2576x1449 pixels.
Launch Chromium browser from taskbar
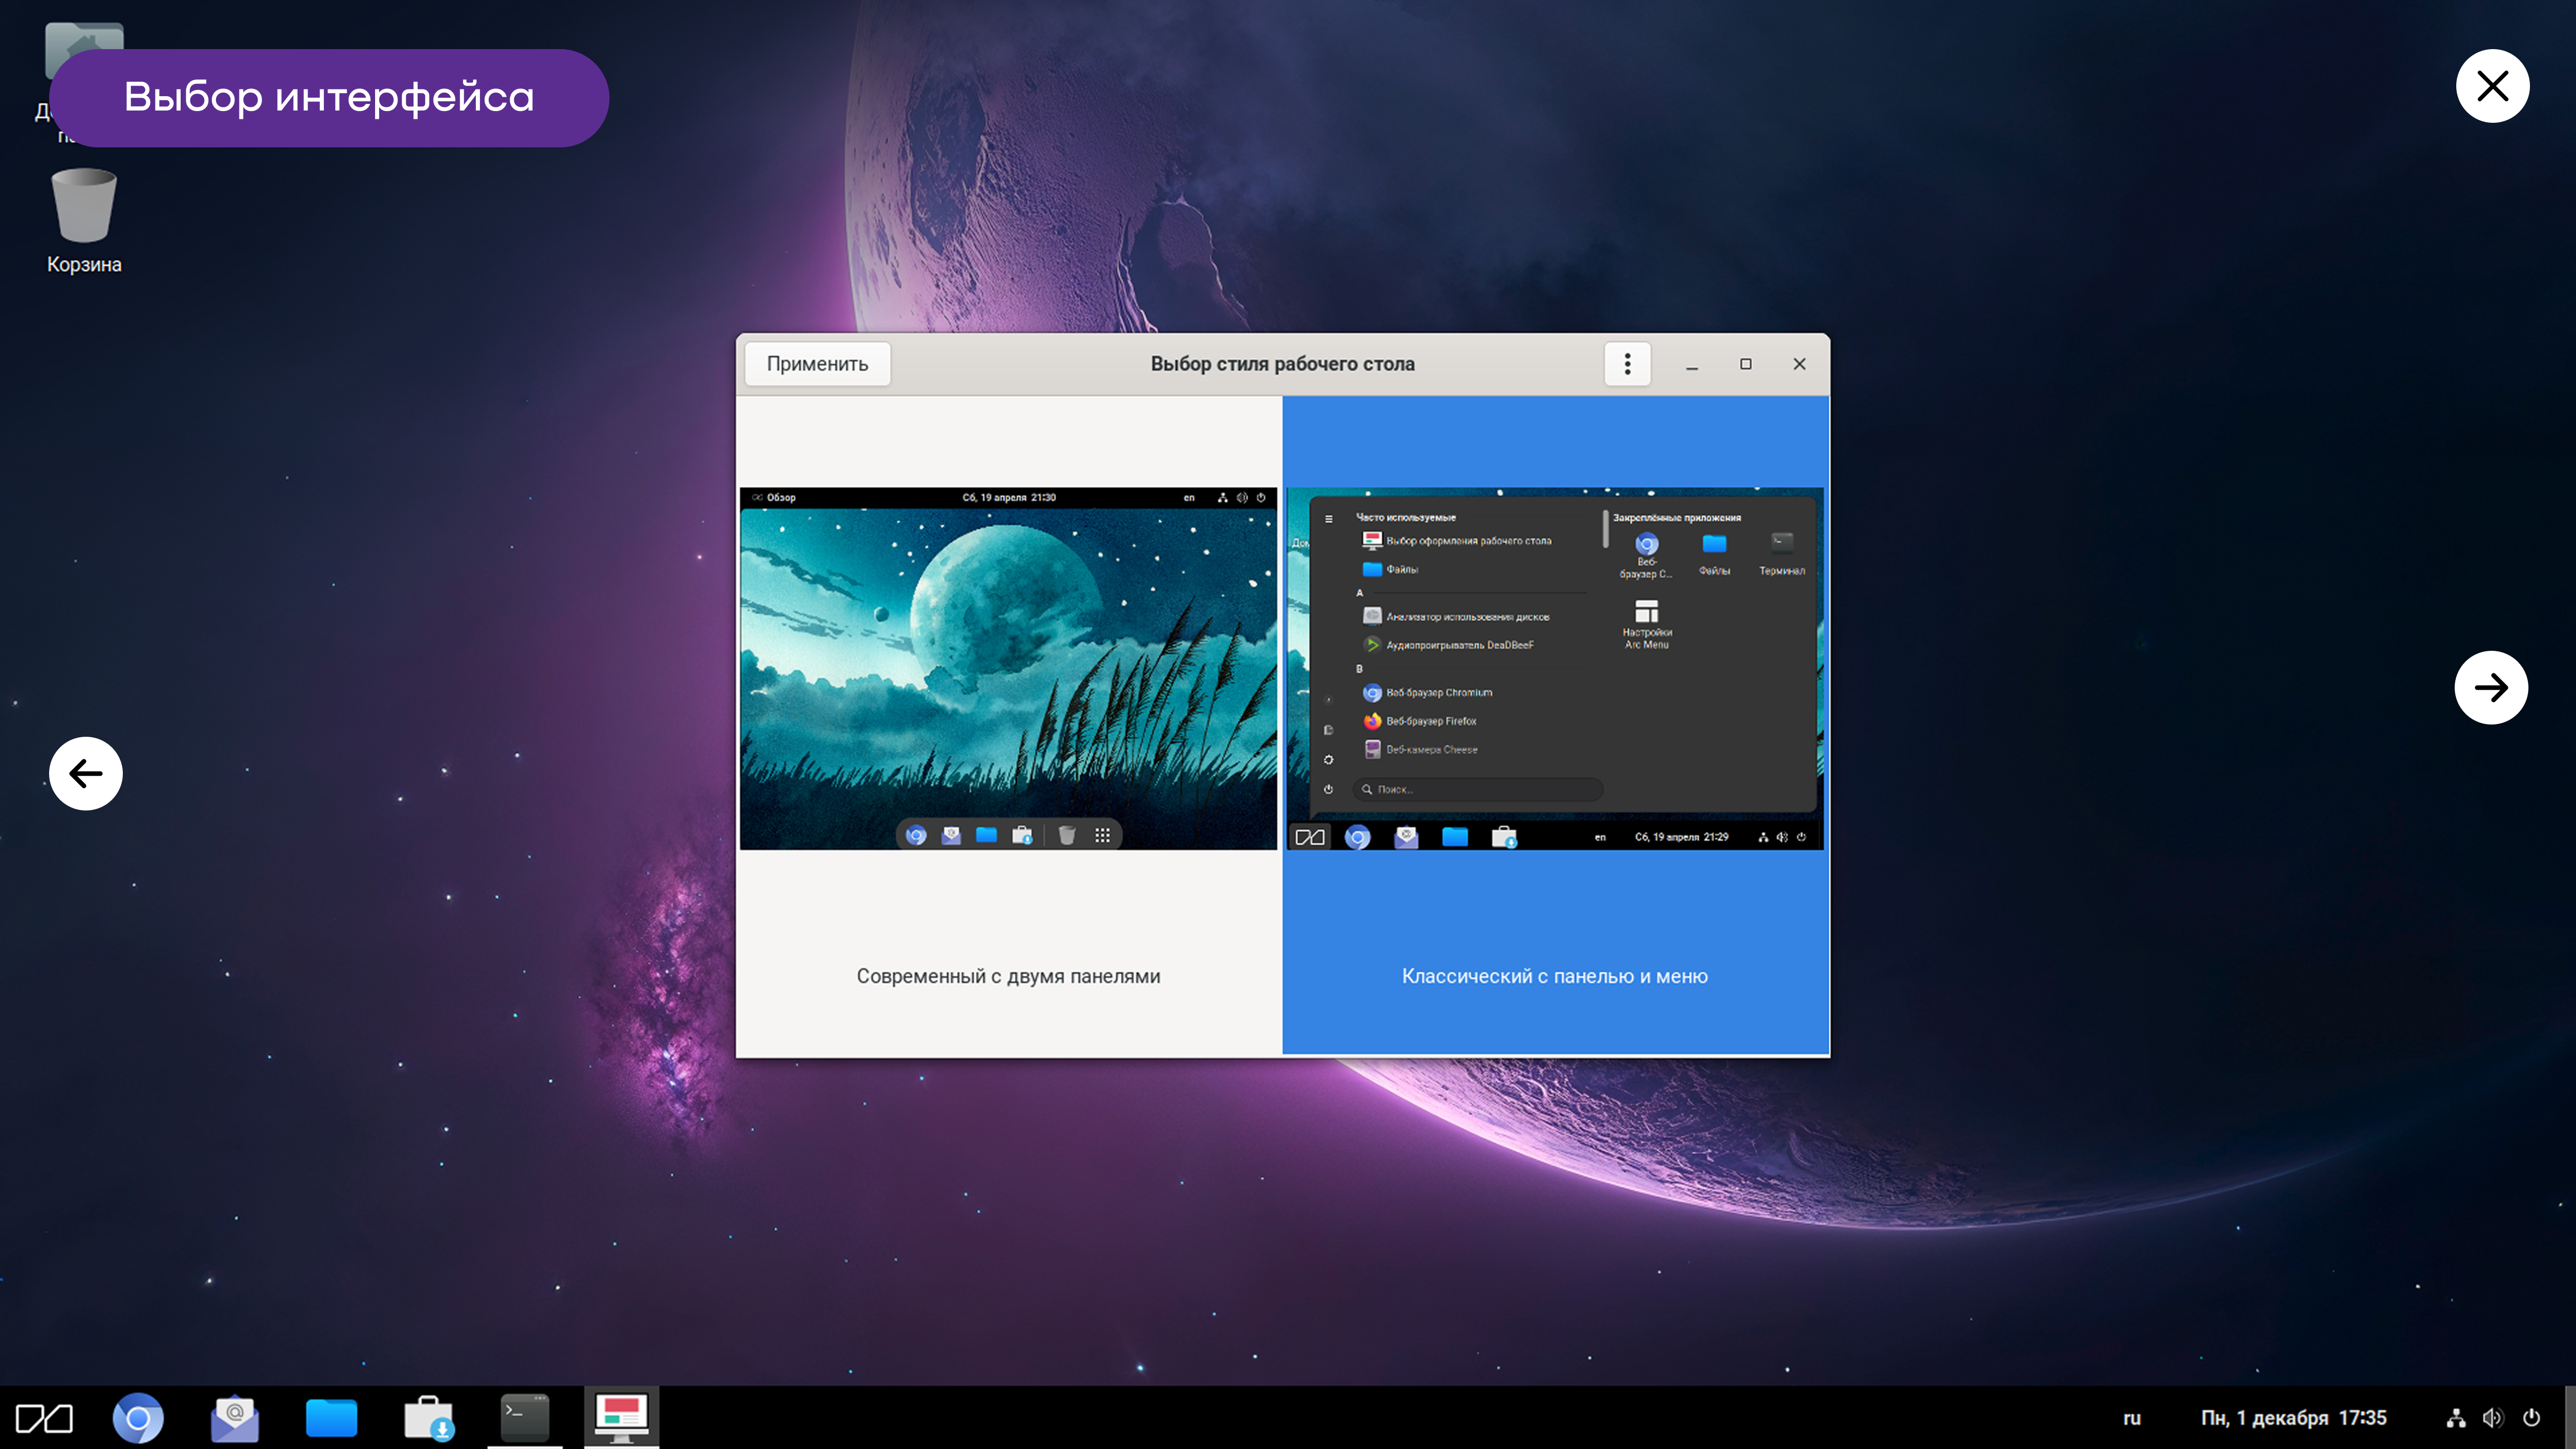138,1418
